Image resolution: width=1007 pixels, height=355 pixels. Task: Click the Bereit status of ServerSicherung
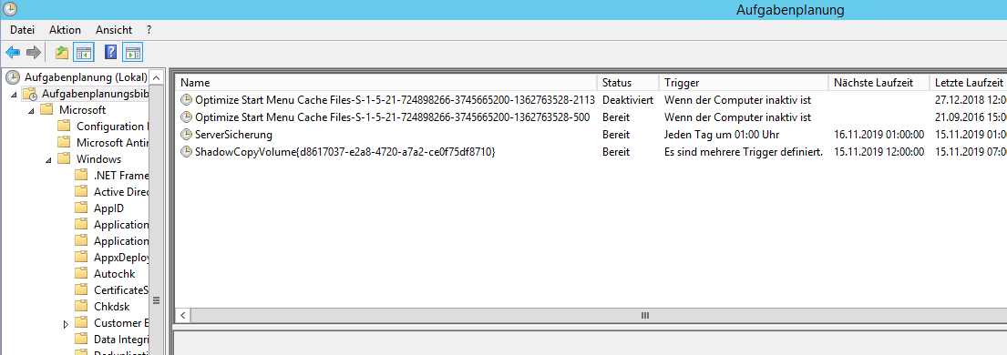616,135
